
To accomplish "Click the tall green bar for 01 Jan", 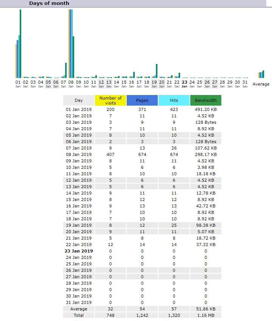I will click(20, 44).
